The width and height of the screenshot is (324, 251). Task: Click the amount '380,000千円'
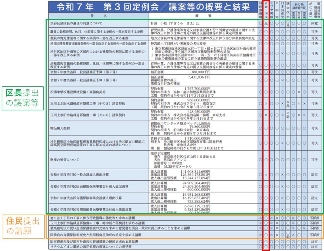[x=201, y=72]
